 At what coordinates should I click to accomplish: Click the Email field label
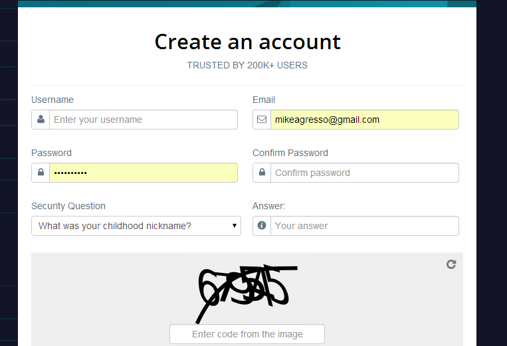click(x=264, y=100)
